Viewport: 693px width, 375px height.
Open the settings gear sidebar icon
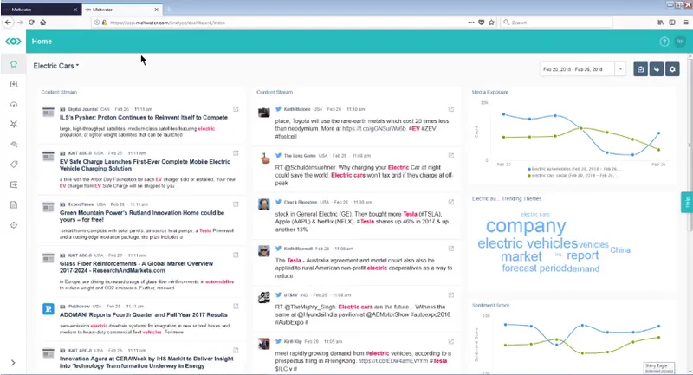[x=14, y=225]
